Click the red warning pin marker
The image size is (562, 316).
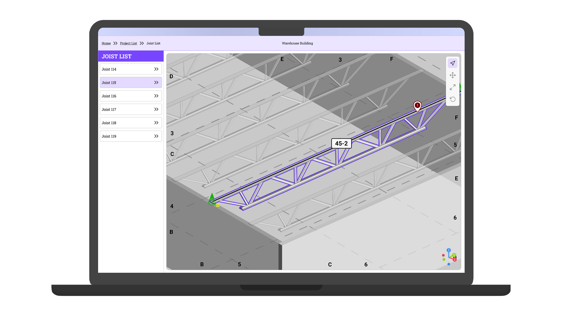[x=418, y=106]
